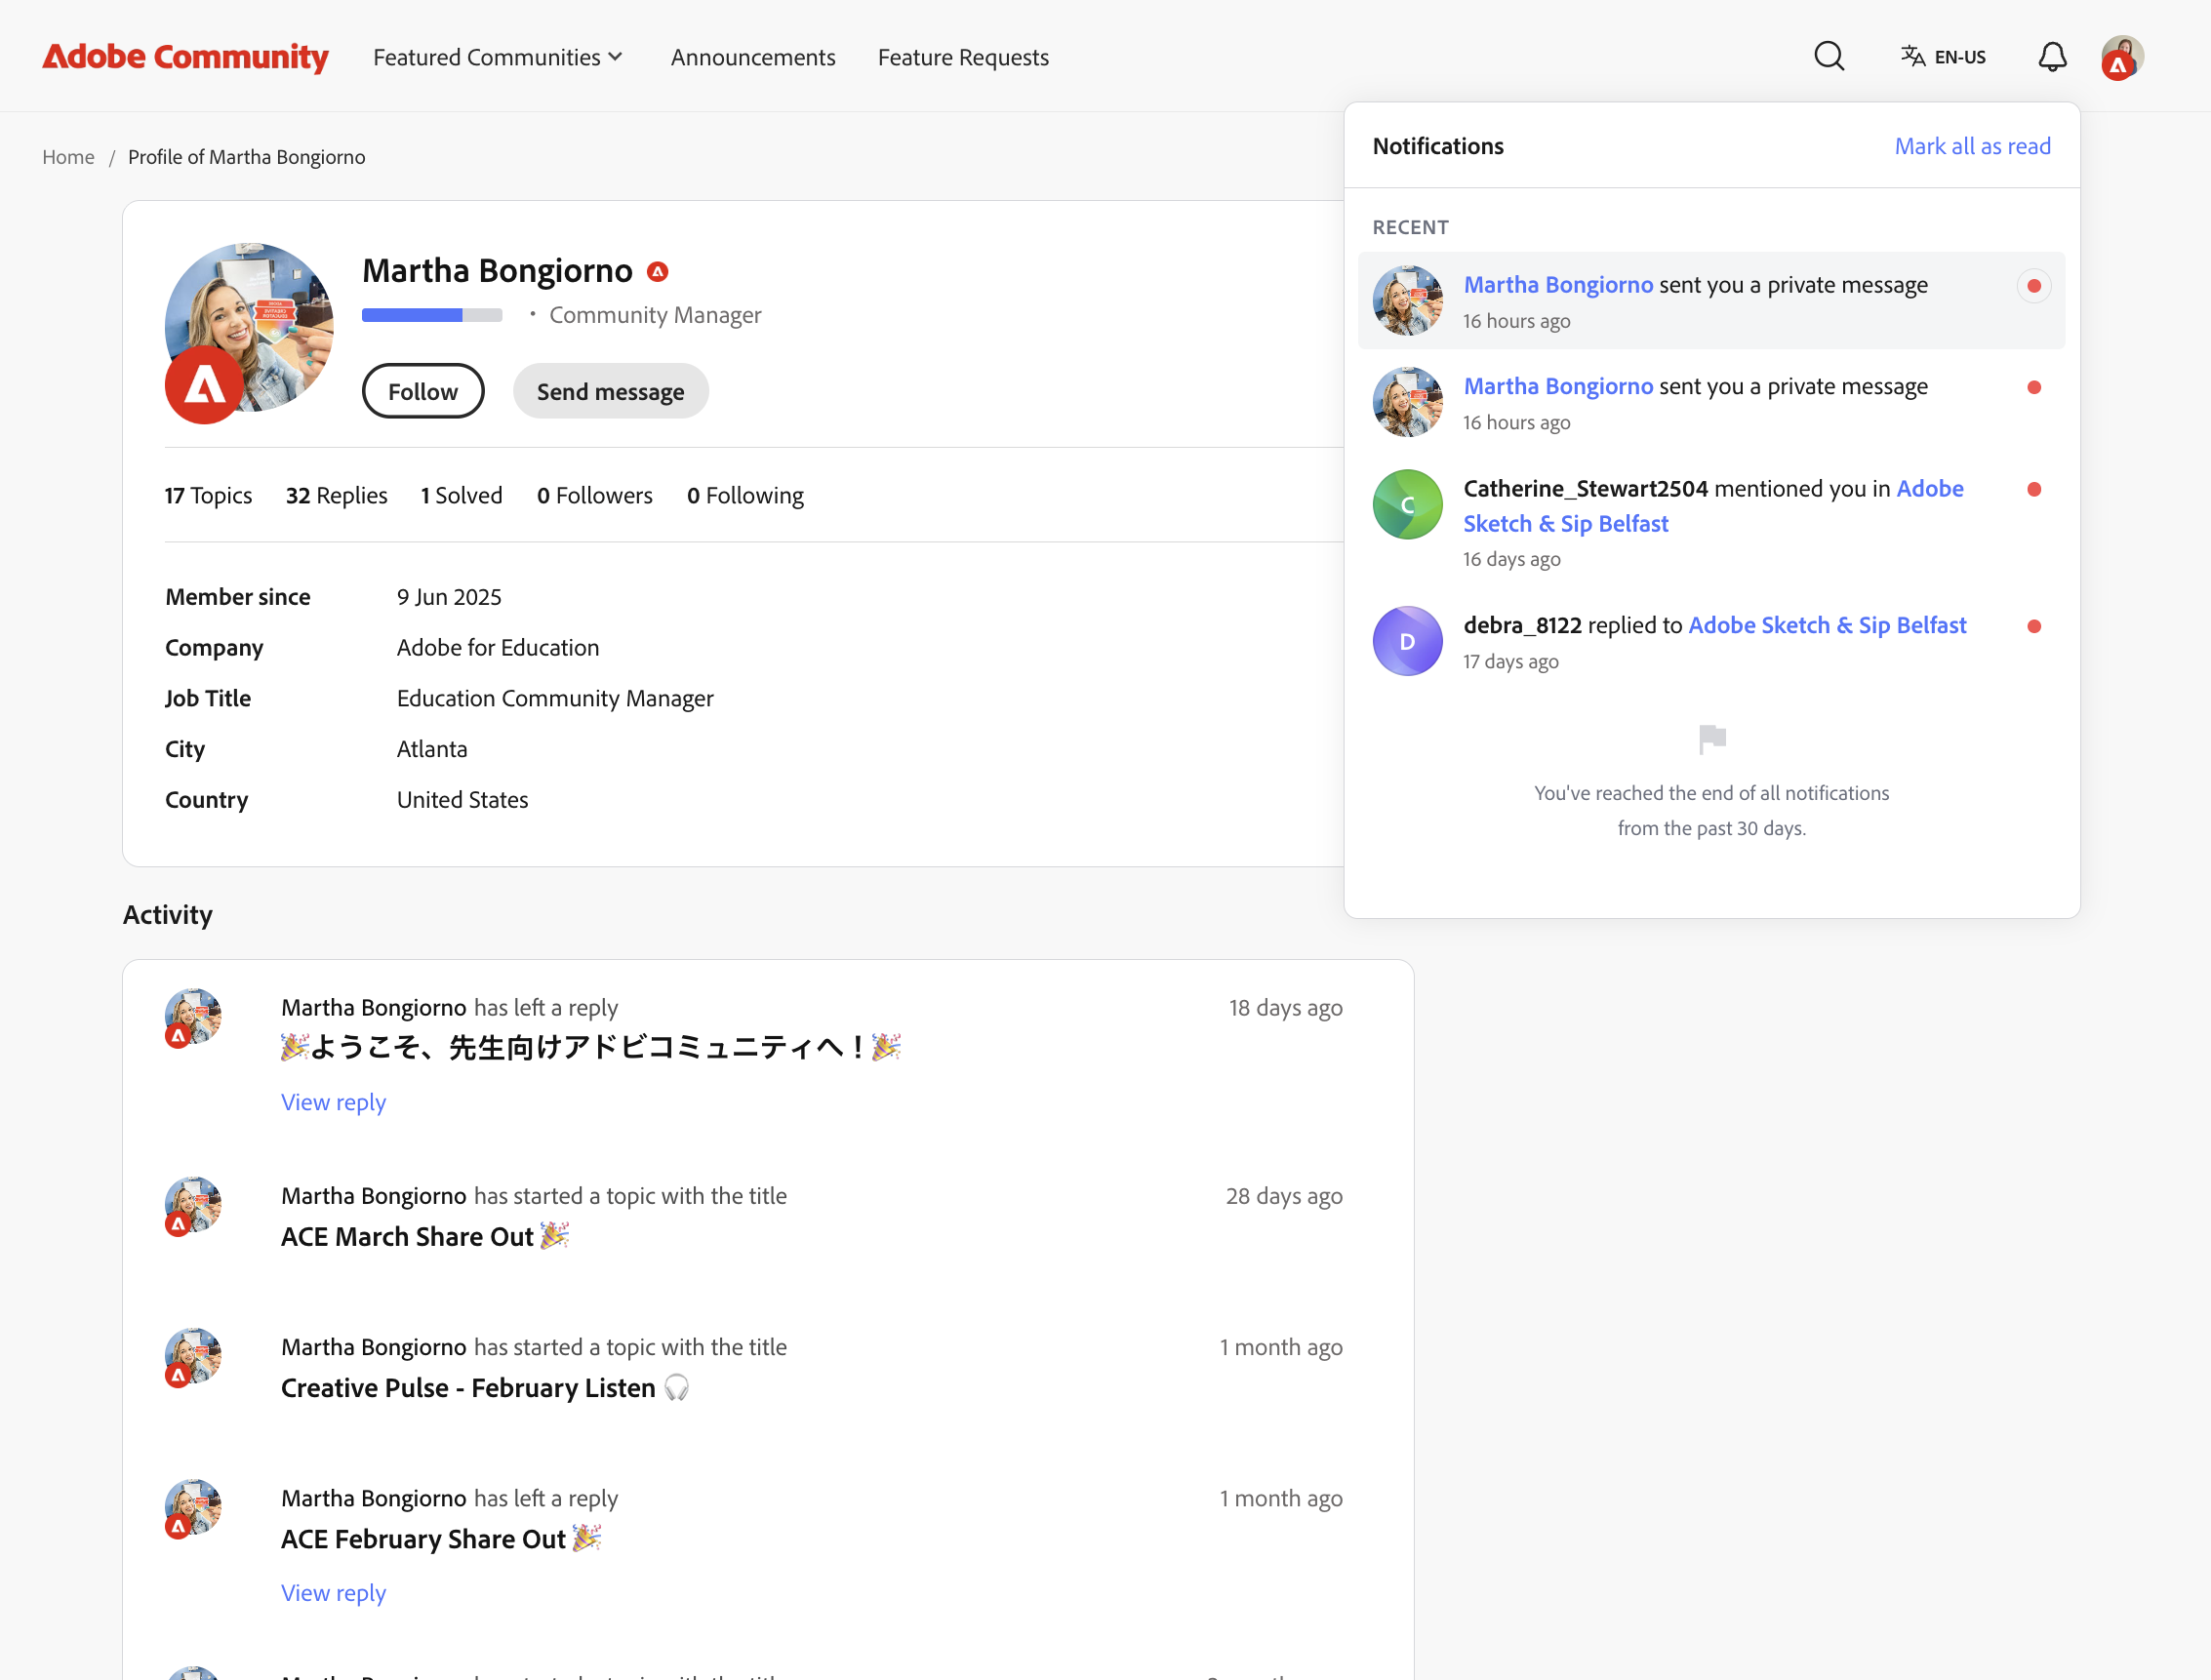Click the Follow button

423,391
